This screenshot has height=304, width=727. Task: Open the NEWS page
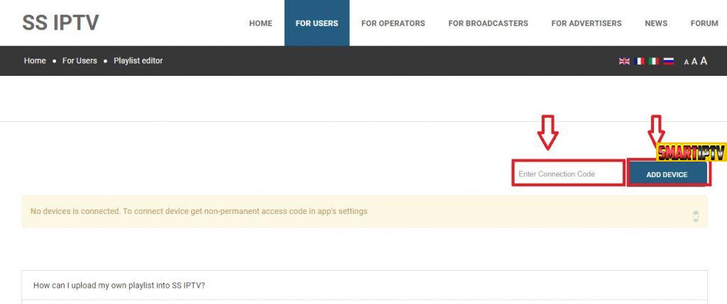pyautogui.click(x=656, y=23)
